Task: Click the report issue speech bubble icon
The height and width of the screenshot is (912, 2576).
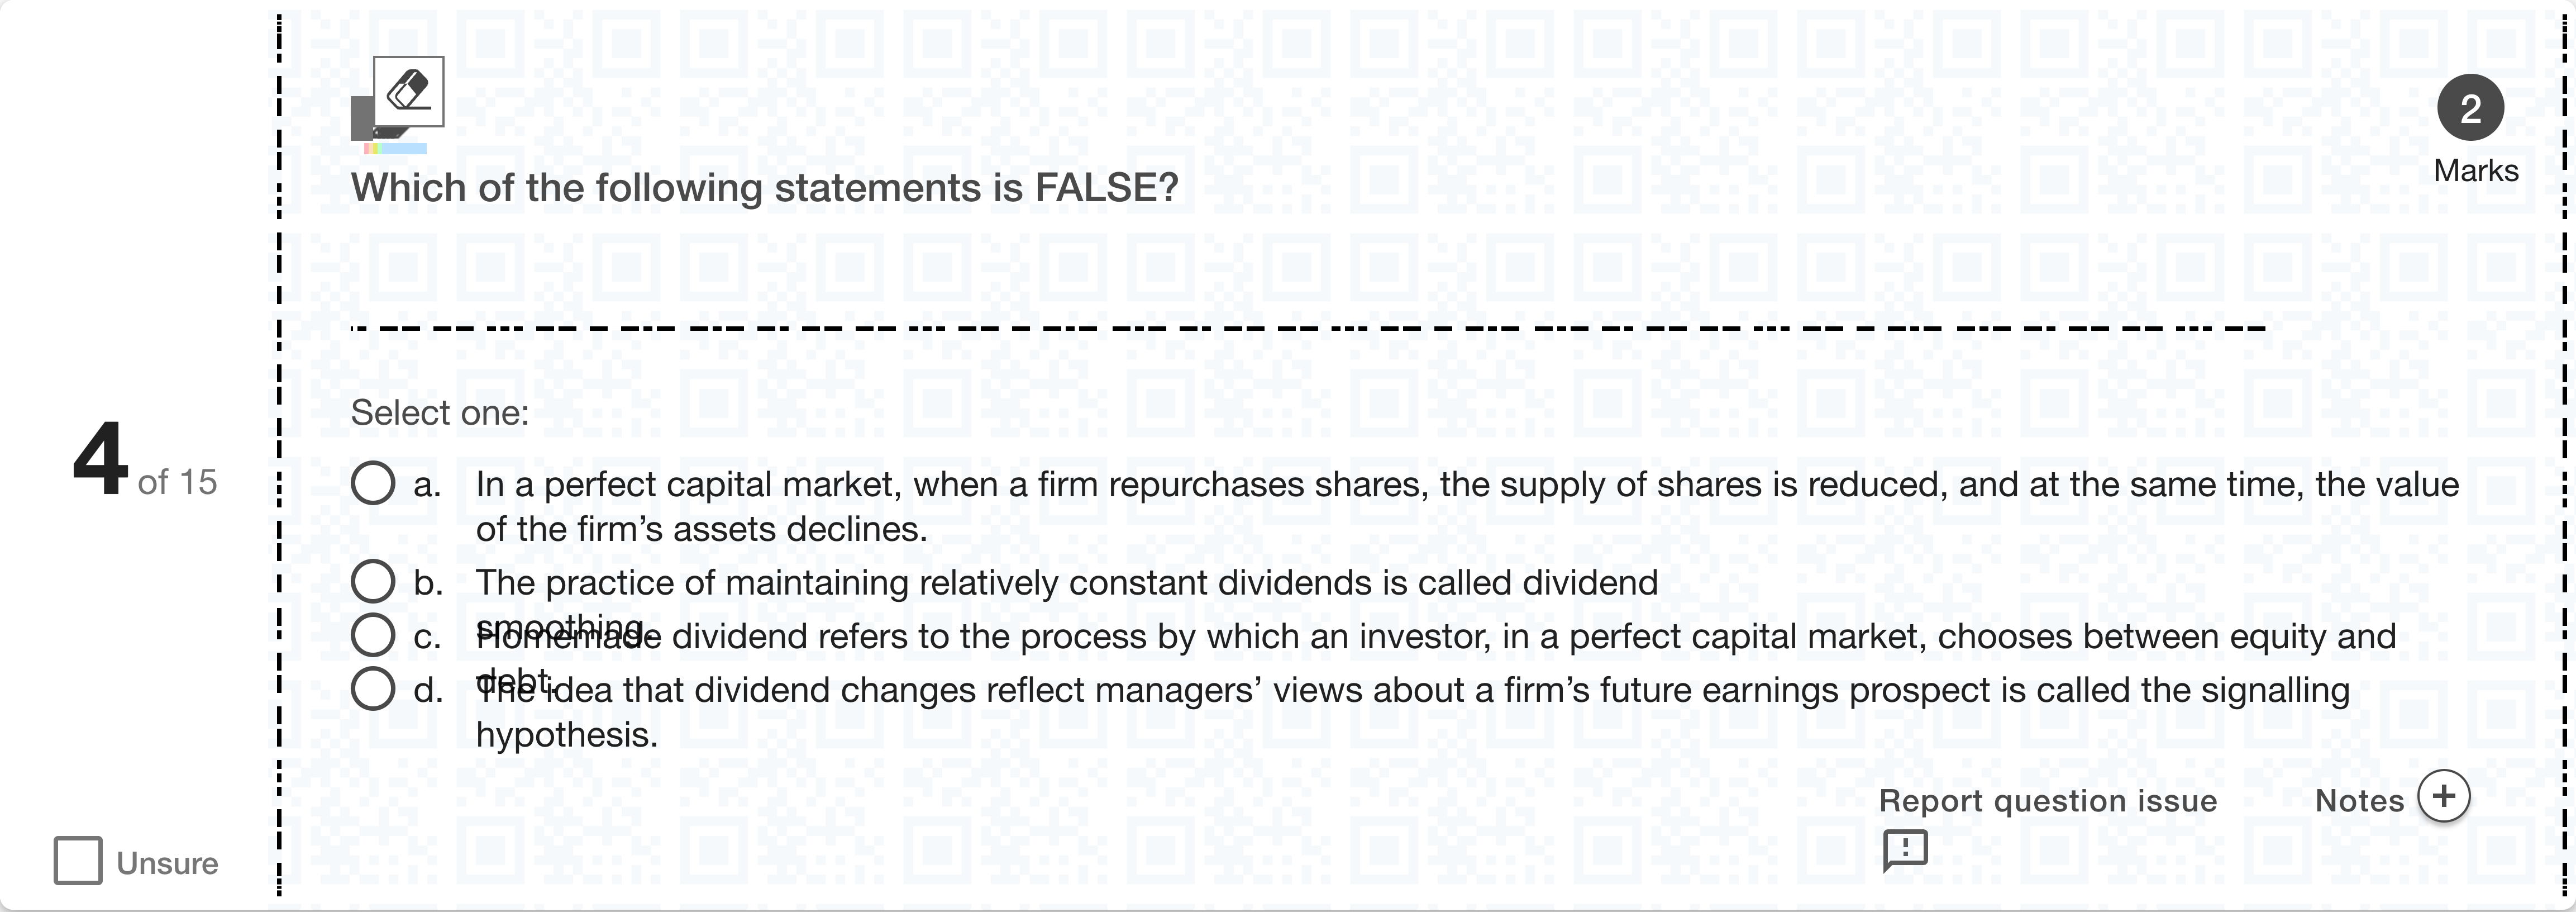Action: point(1905,850)
